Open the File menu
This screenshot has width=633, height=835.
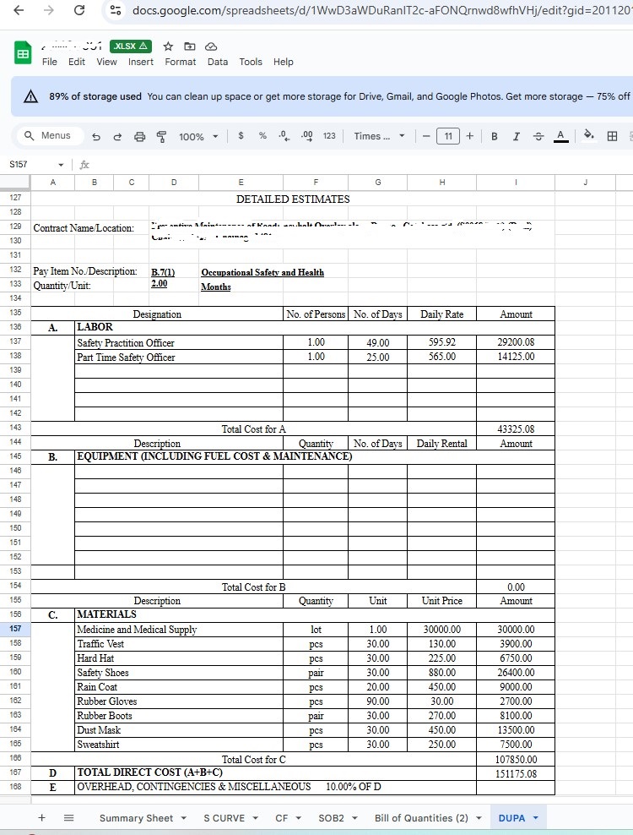tap(50, 62)
